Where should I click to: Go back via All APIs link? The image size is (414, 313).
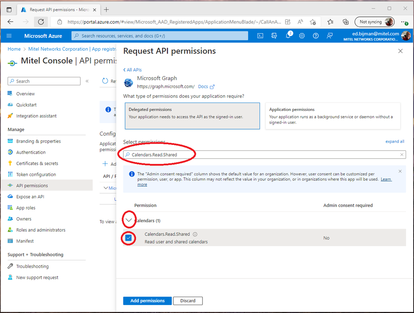click(x=132, y=70)
